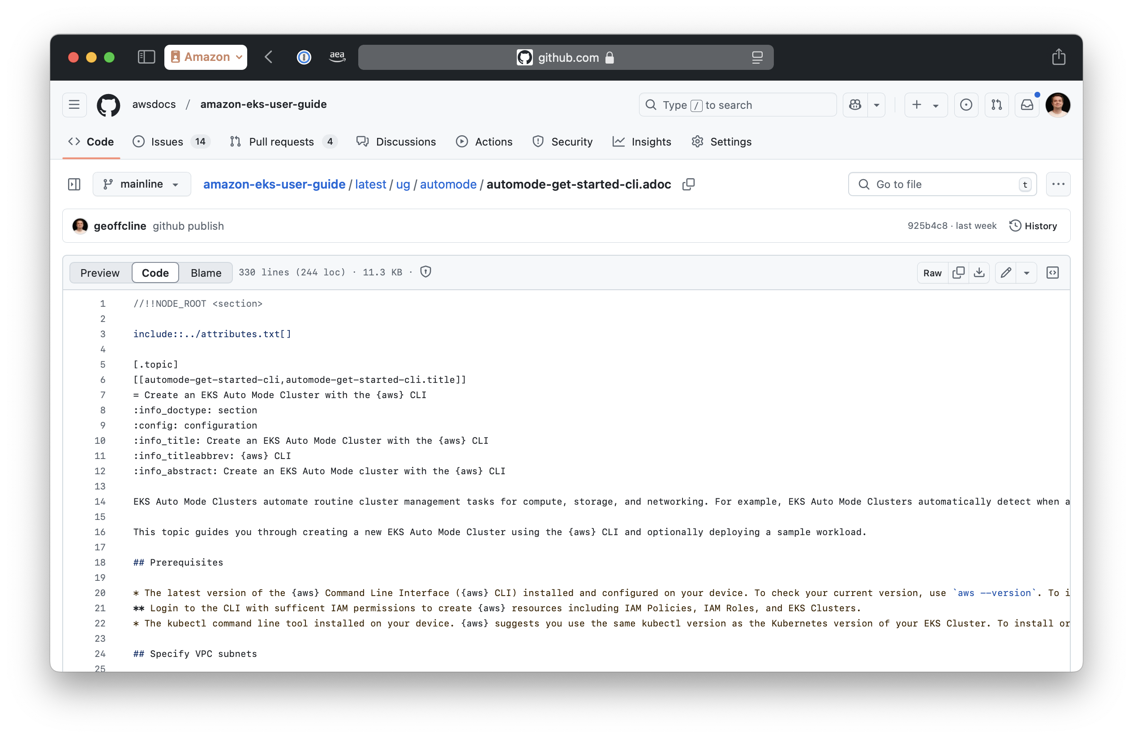This screenshot has width=1133, height=738.
Task: Download the raw file
Action: coord(980,272)
